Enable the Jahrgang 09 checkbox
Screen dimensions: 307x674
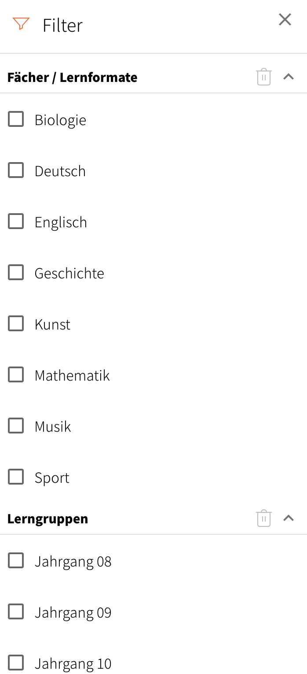click(16, 611)
